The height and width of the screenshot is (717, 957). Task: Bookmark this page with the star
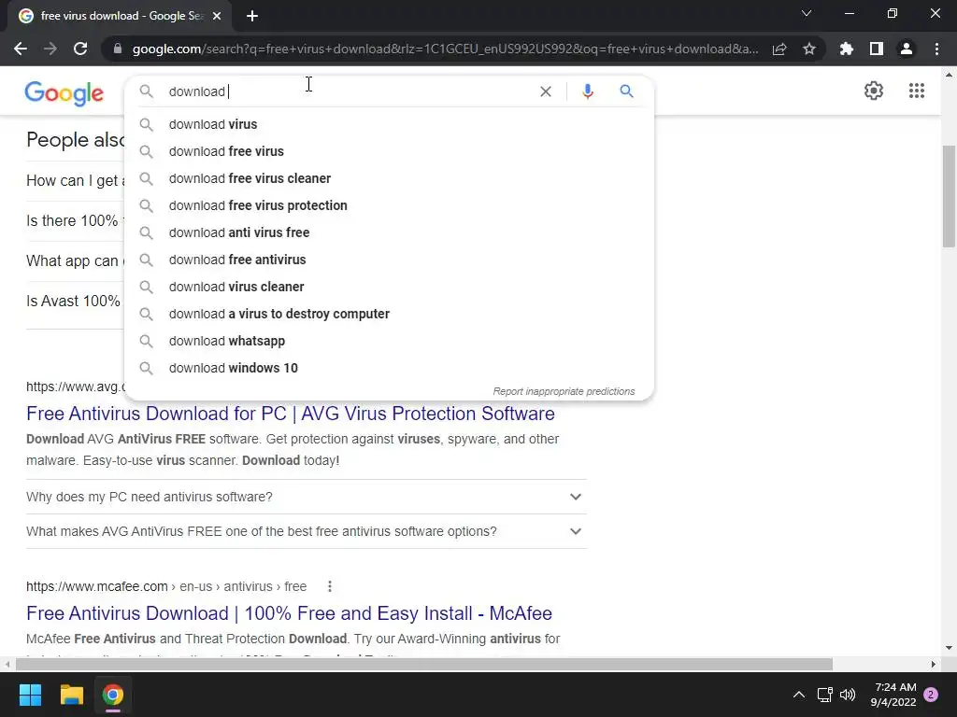(809, 49)
